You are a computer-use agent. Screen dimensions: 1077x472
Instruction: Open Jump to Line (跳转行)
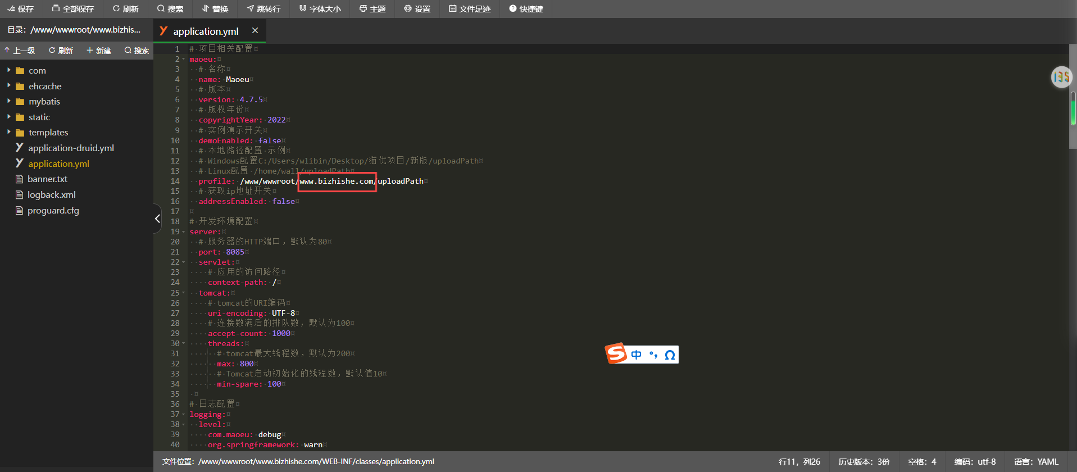tap(251, 9)
